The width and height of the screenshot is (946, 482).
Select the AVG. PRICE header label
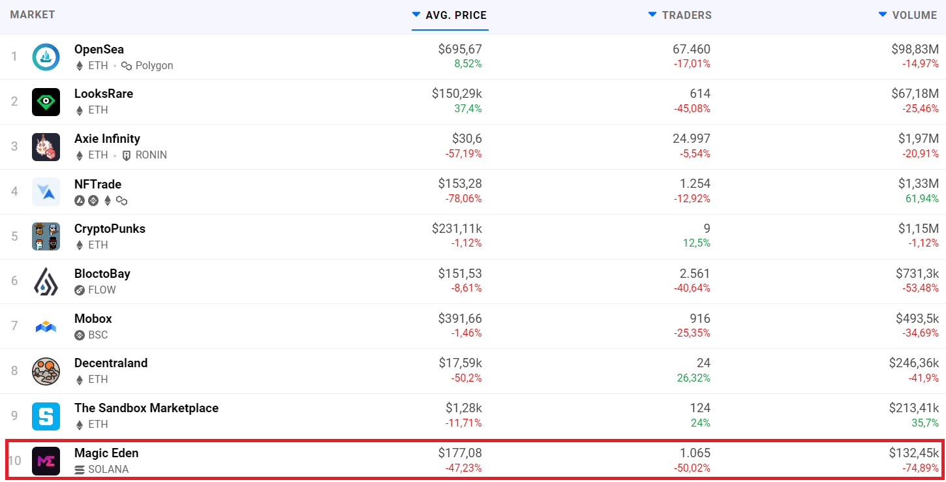(456, 15)
